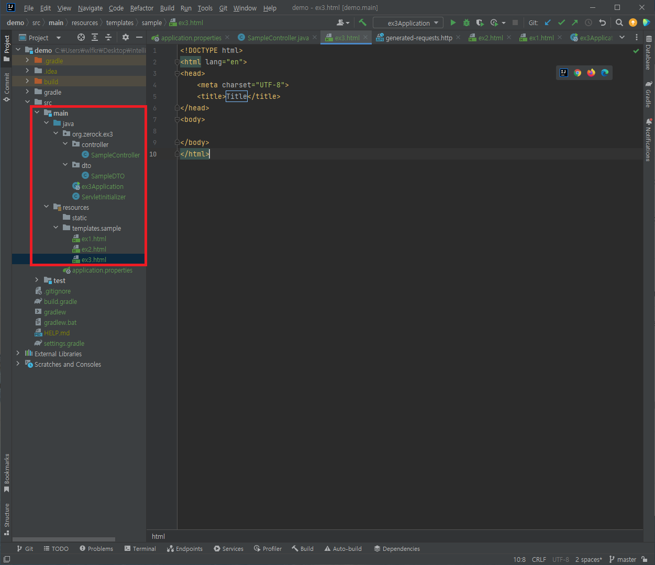Toggle the Structure side tool window
The width and height of the screenshot is (655, 565).
[6, 519]
